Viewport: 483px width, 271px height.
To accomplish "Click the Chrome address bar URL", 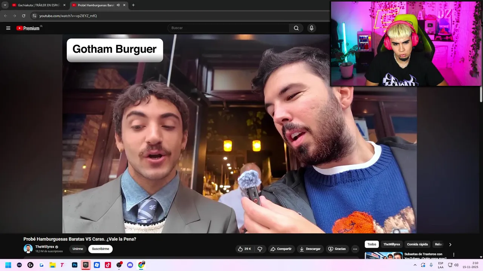I will pyautogui.click(x=68, y=16).
